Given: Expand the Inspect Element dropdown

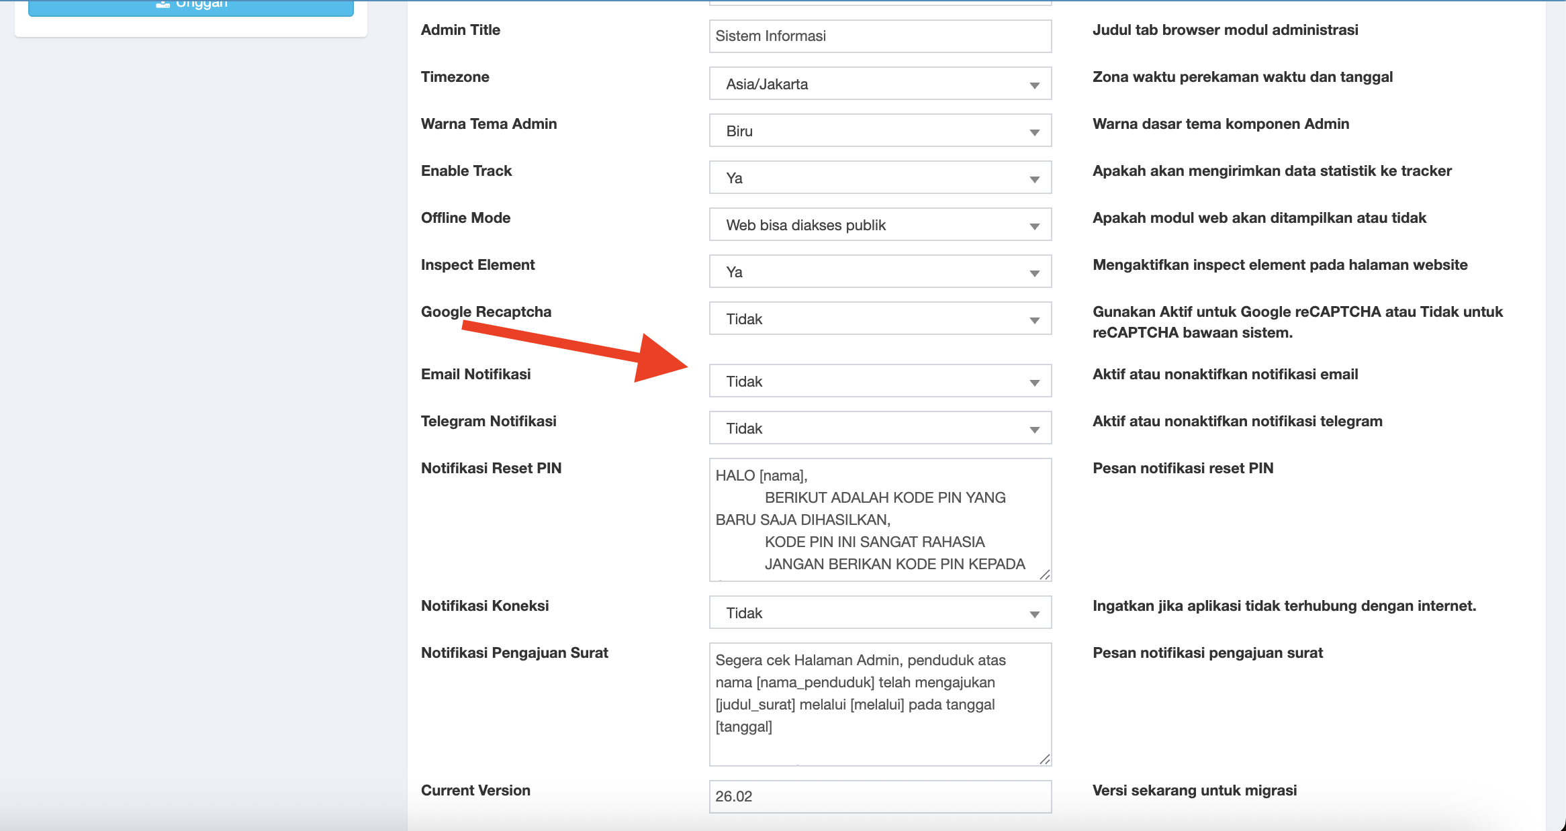Looking at the screenshot, I should click(880, 272).
